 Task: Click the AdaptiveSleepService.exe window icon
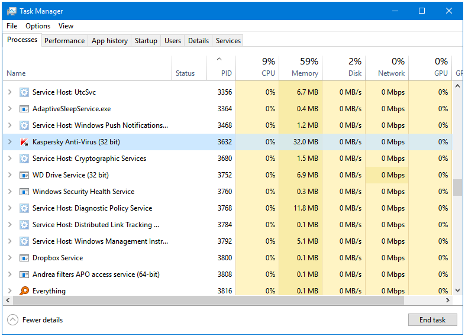pos(24,109)
